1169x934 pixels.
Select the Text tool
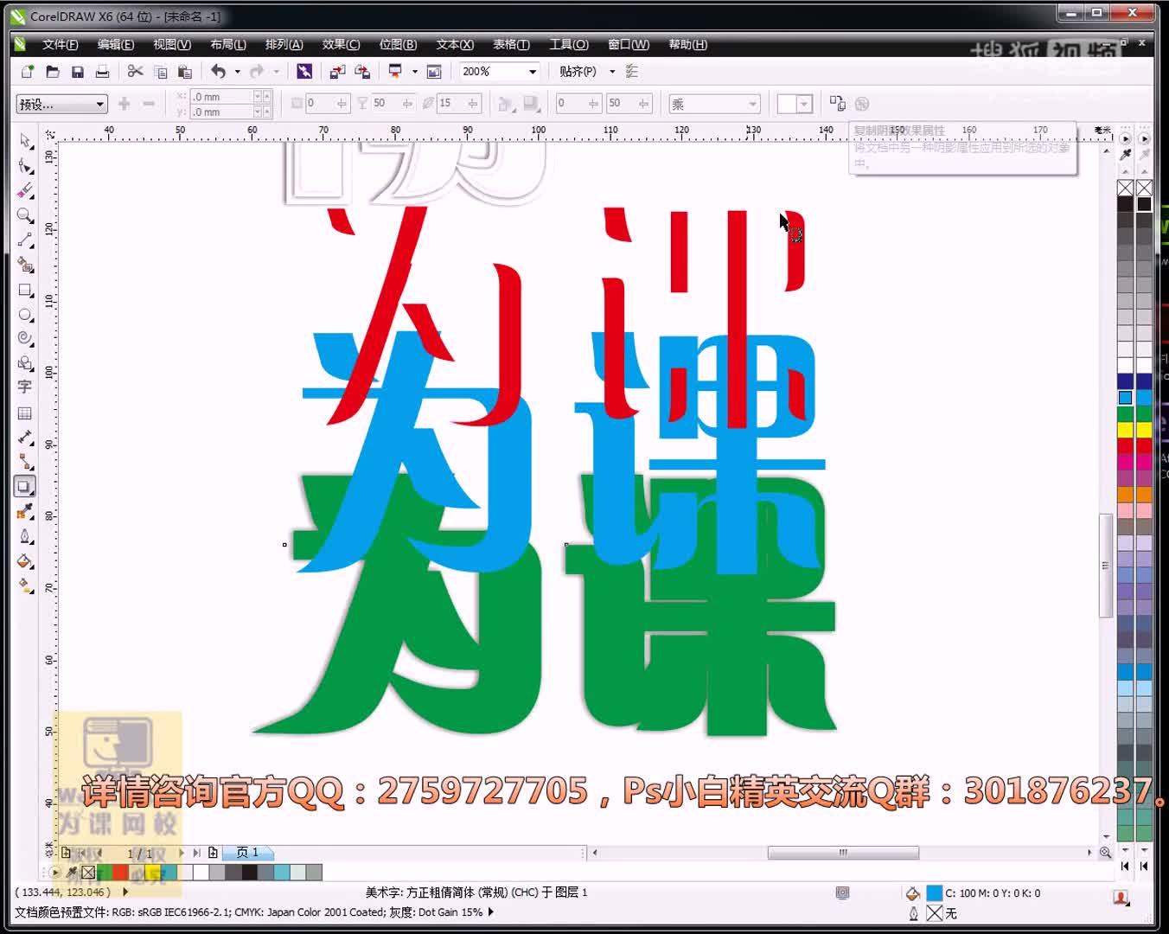pos(24,387)
